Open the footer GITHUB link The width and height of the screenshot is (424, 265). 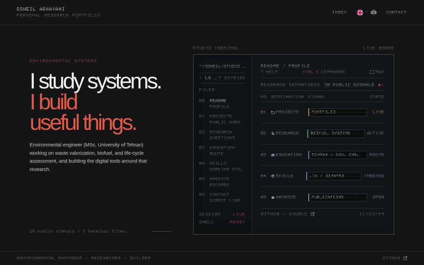(x=395, y=258)
